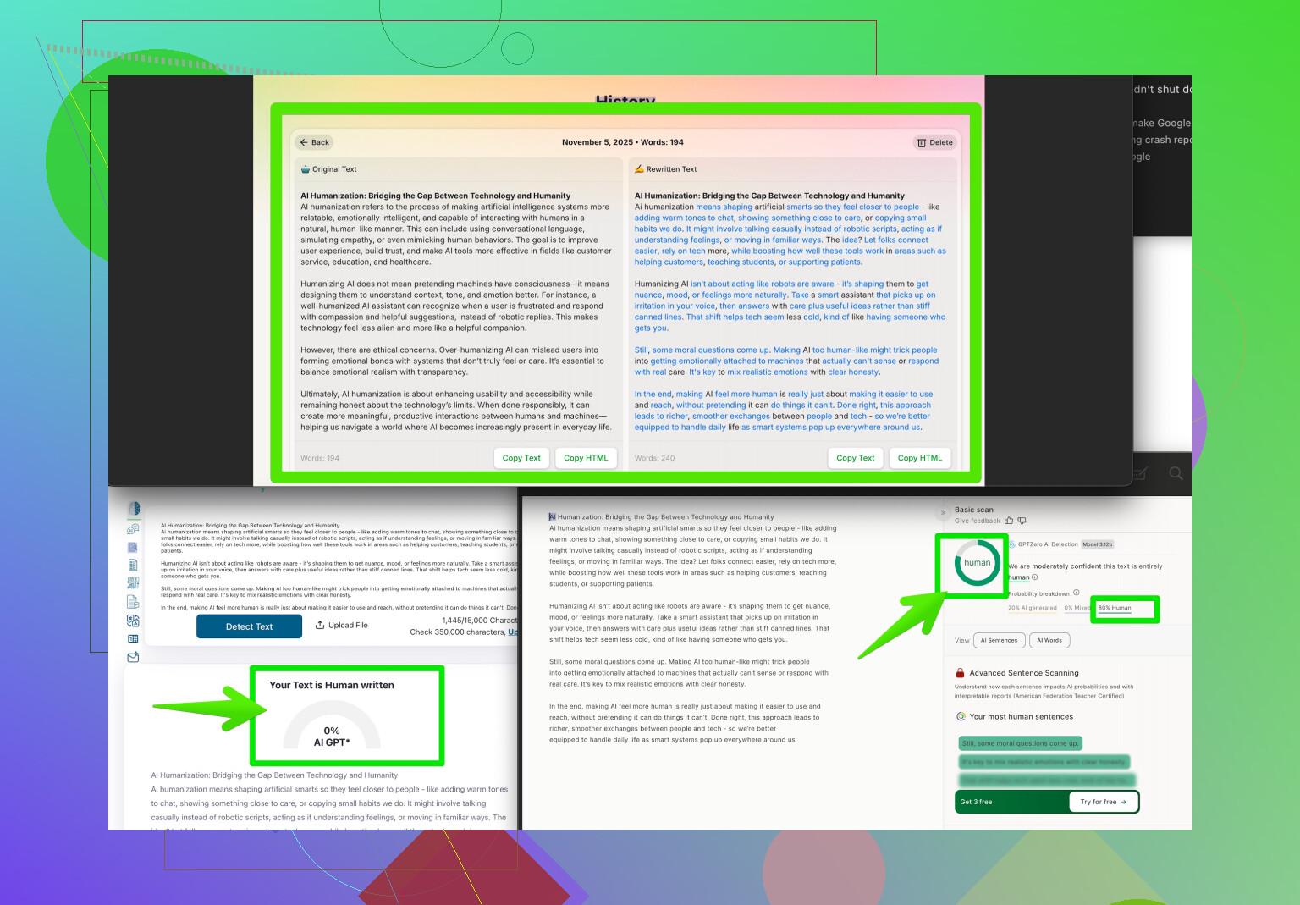Select the 80% Human breakdown tab
The height and width of the screenshot is (905, 1300).
click(x=1115, y=608)
